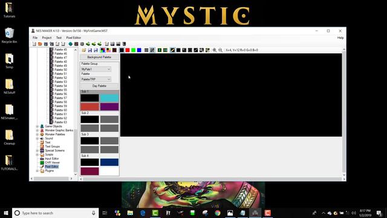Expand the Special Screens tree node
This screenshot has width=387, height=218.
(x=37, y=151)
